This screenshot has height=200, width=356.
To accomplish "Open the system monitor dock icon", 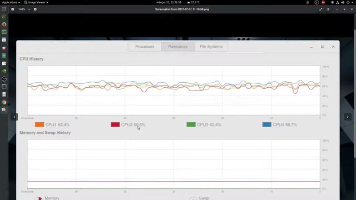I will tap(4, 32).
